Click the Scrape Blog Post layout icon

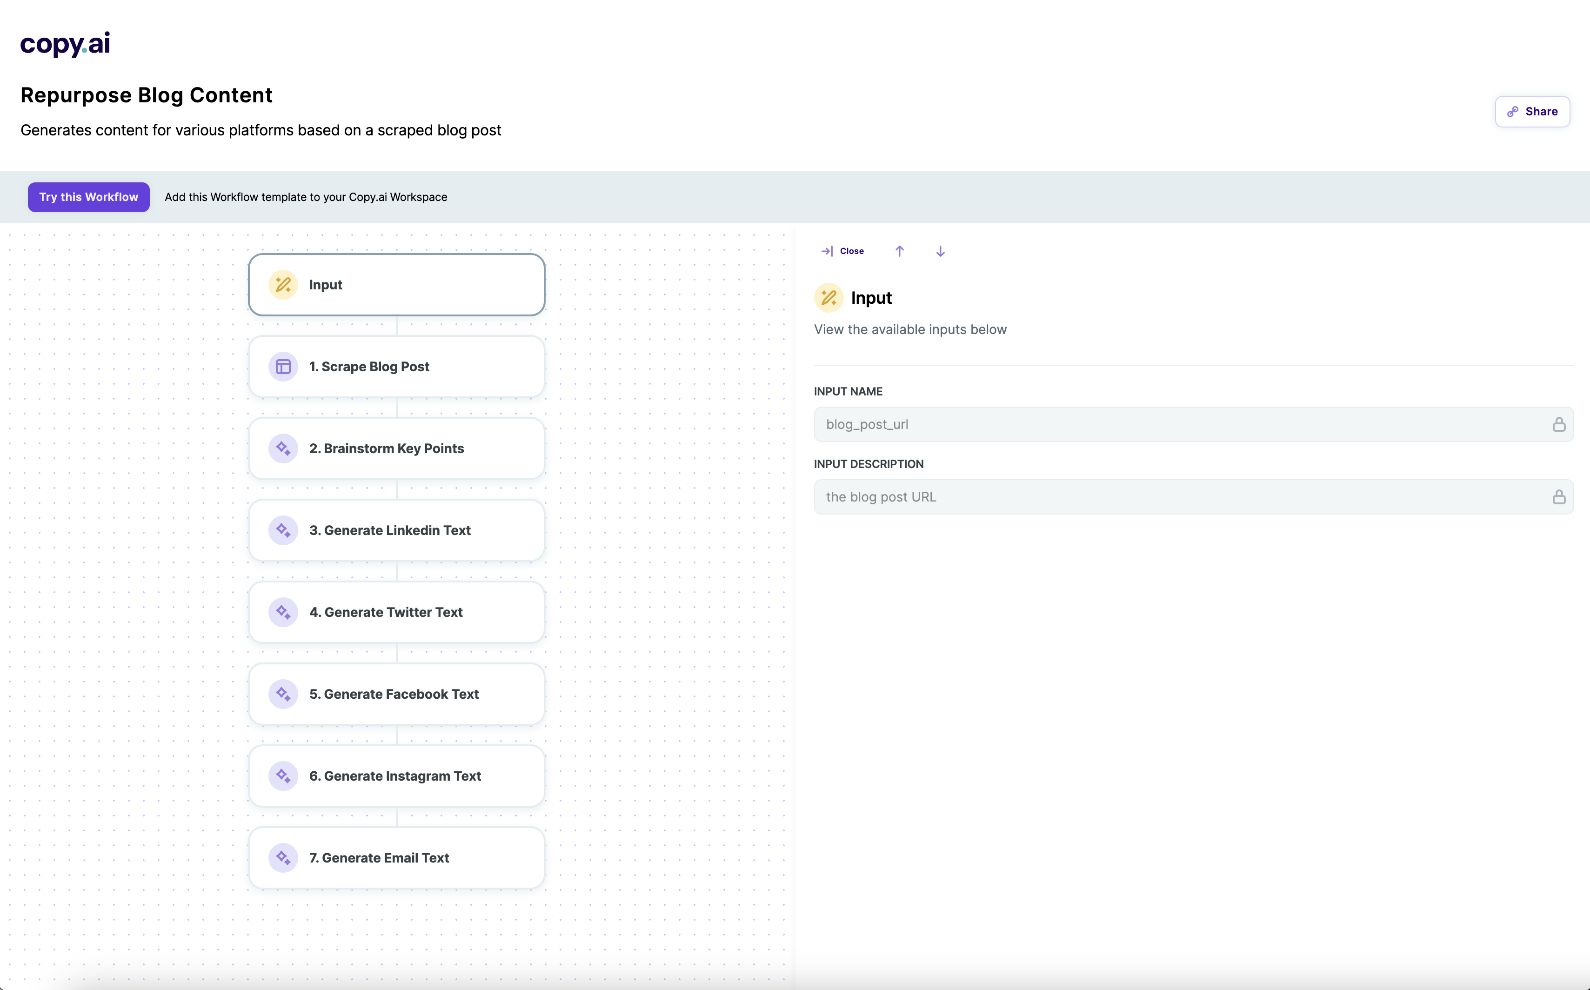coord(283,367)
